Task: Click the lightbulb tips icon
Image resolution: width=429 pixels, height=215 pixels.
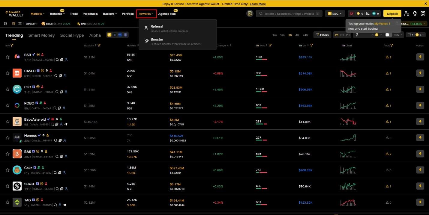Action: click(x=415, y=13)
